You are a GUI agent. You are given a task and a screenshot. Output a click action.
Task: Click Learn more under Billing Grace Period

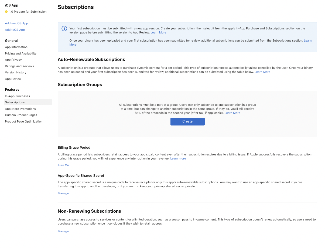tap(178, 158)
